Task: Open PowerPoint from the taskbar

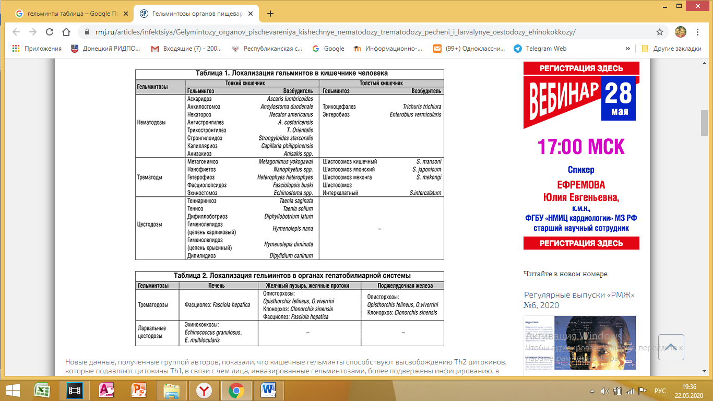Action: pyautogui.click(x=139, y=390)
